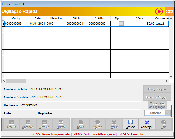Screen dimensions: 175x139
Task: Click the Pesquisa Códigos button
Action: click(157, 97)
